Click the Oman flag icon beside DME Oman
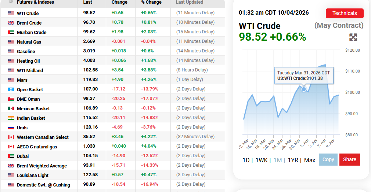 (11, 99)
